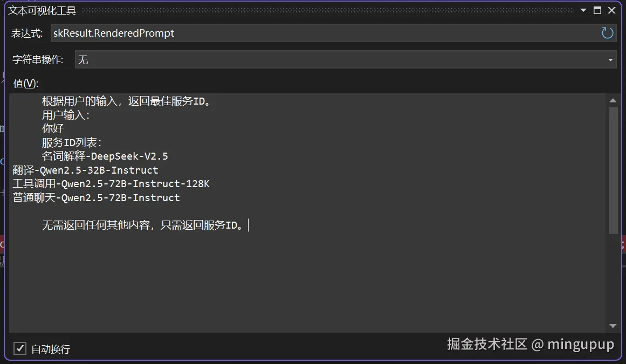Click the text 你好 in the value area
The height and width of the screenshot is (364, 626).
(x=52, y=128)
